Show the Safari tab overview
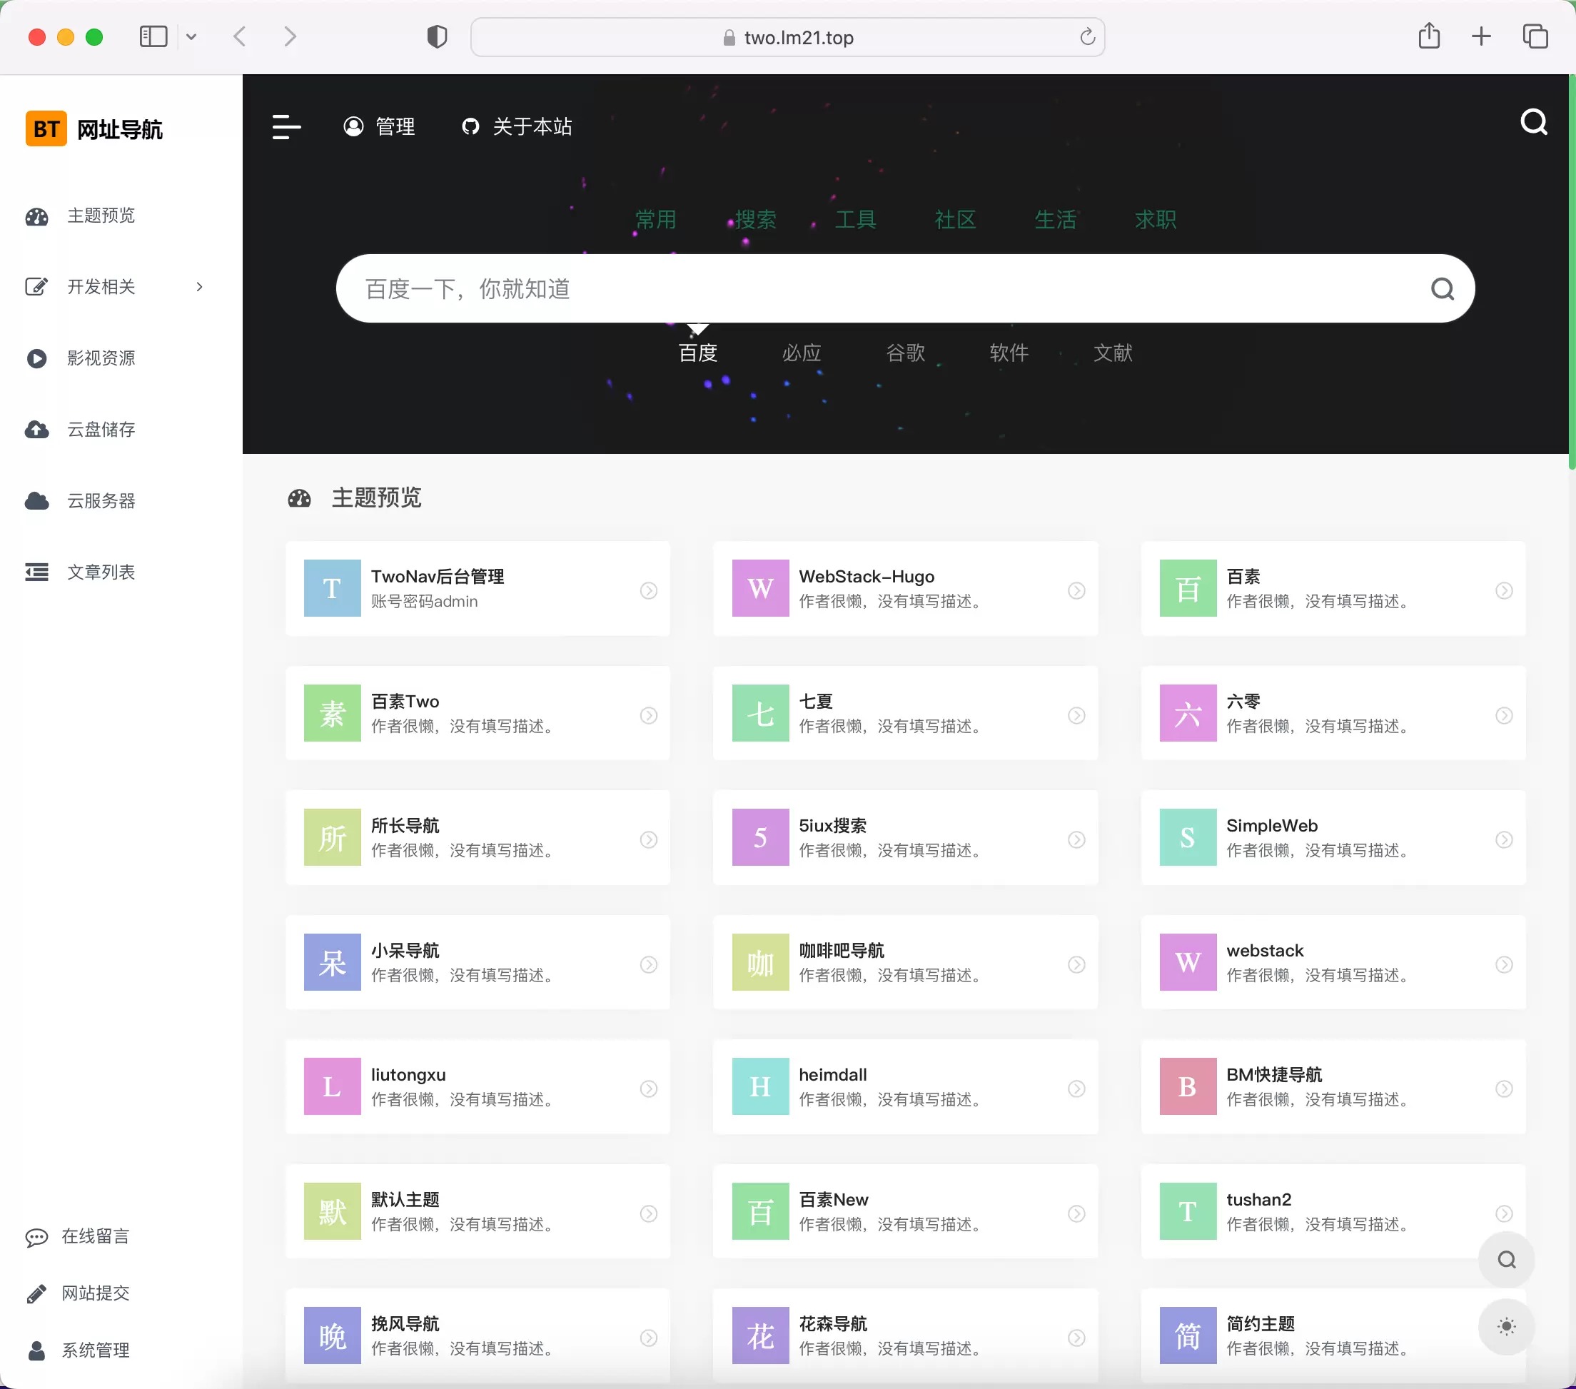Screen dimensions: 1576x1389 pyautogui.click(x=1535, y=36)
